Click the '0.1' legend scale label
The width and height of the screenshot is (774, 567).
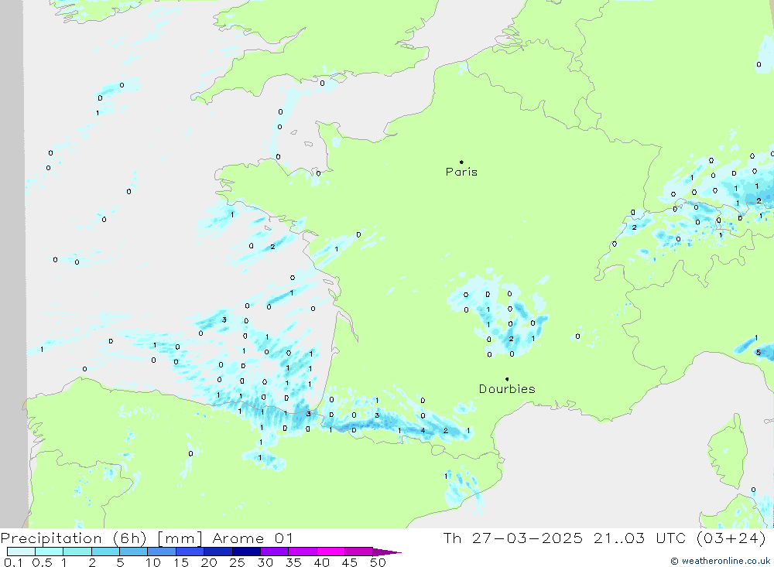pos(13,562)
